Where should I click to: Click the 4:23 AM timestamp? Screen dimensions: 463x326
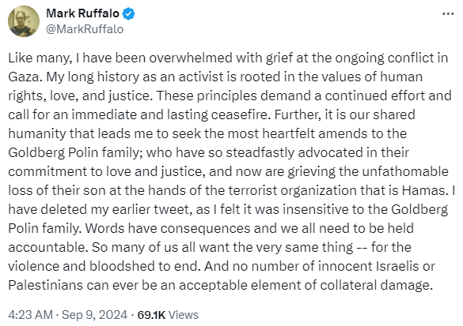(x=30, y=315)
